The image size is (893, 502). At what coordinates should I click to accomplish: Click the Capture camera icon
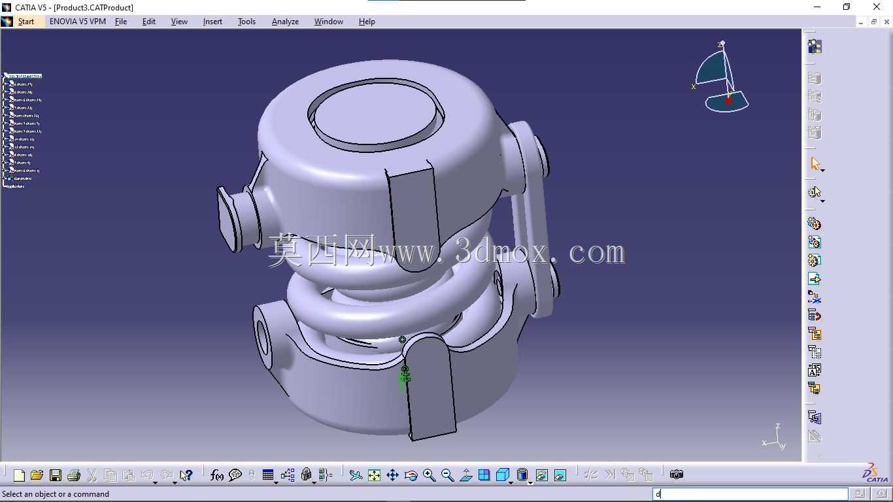click(x=677, y=475)
